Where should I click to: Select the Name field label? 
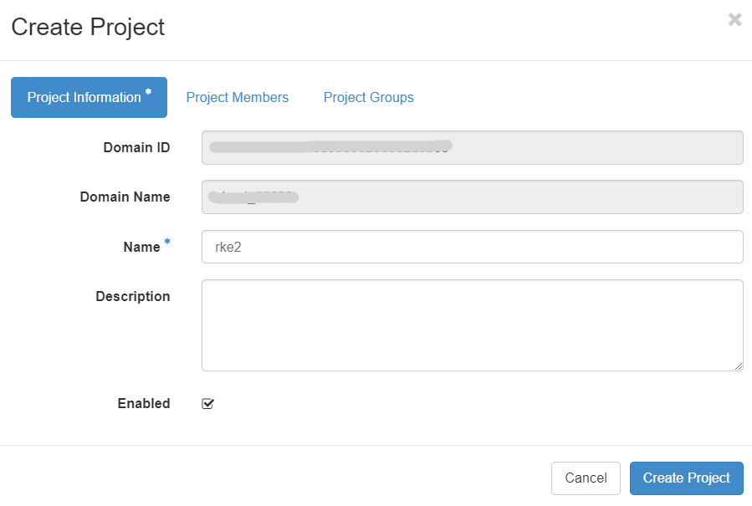141,247
